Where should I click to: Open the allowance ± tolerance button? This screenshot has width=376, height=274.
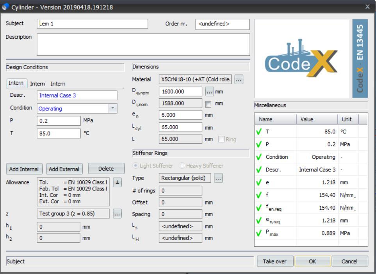tap(117, 182)
